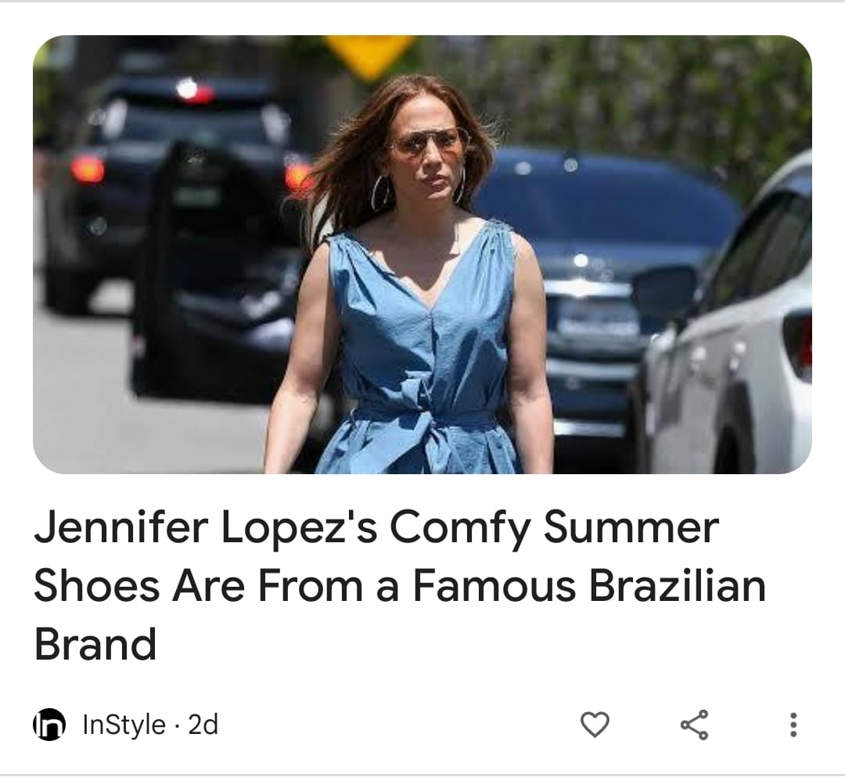Tap the share icon
The height and width of the screenshot is (777, 845).
(x=694, y=725)
